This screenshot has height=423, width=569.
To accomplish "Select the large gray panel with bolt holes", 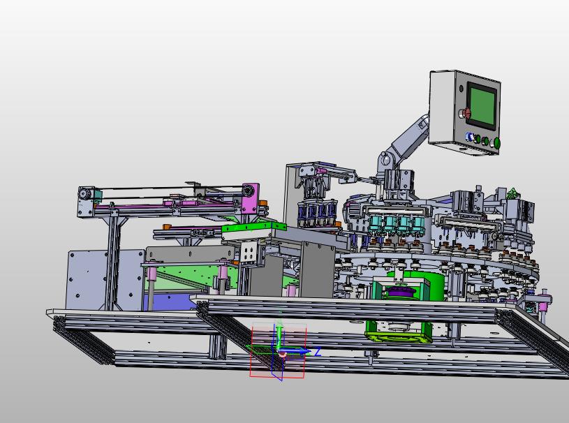I will pos(104,280).
